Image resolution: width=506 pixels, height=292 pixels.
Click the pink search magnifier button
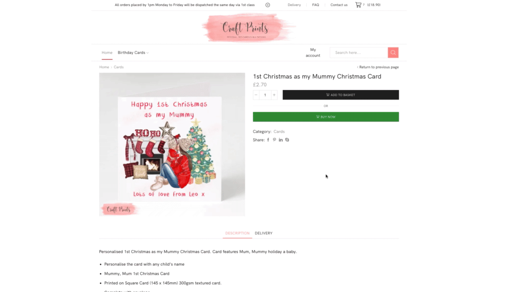[x=393, y=53]
